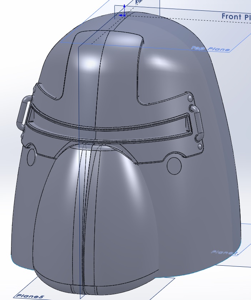This screenshot has width=251, height=300.
Task: Click the blue origin marker atop the helmet
Action: [124, 15]
